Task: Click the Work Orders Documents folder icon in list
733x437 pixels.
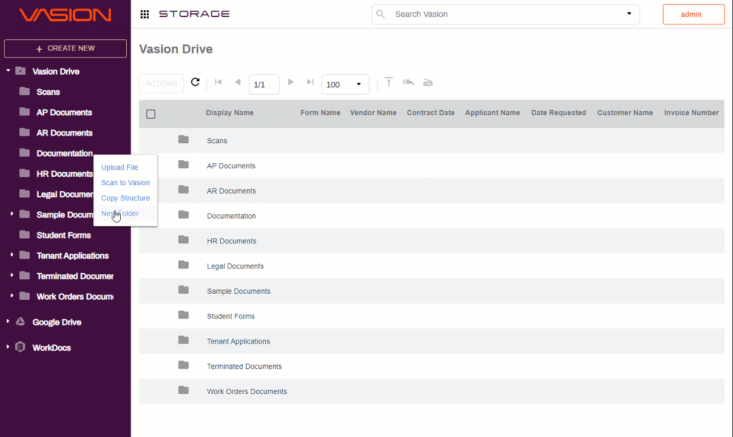Action: [183, 390]
